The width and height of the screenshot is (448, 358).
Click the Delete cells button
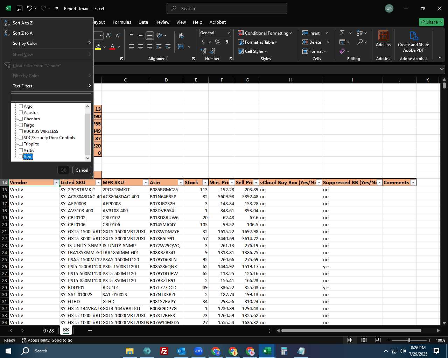click(312, 42)
